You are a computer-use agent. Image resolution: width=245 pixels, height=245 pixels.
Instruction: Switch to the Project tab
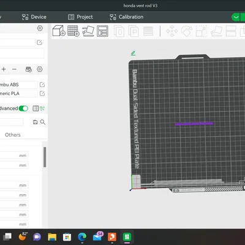coord(80,17)
